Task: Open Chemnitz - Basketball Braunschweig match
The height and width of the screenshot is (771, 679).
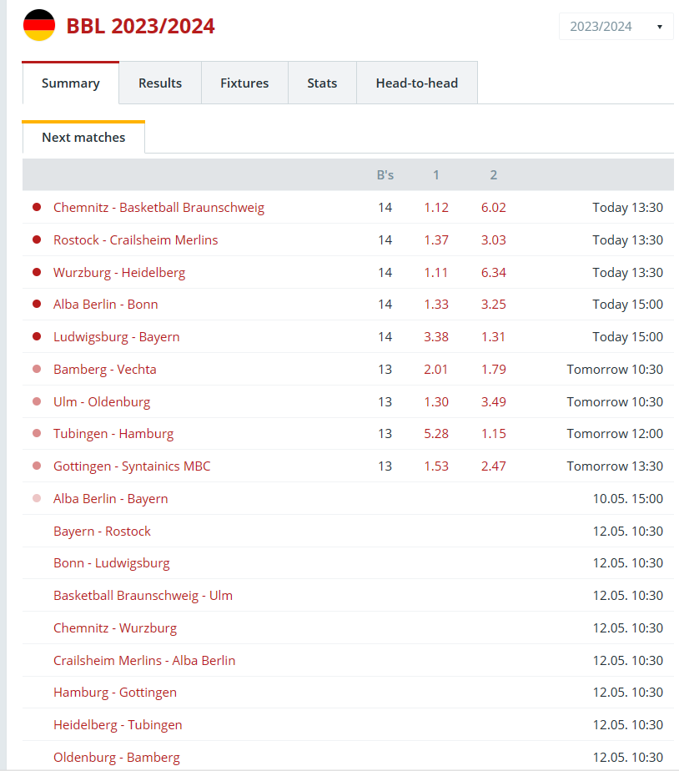Action: click(158, 208)
